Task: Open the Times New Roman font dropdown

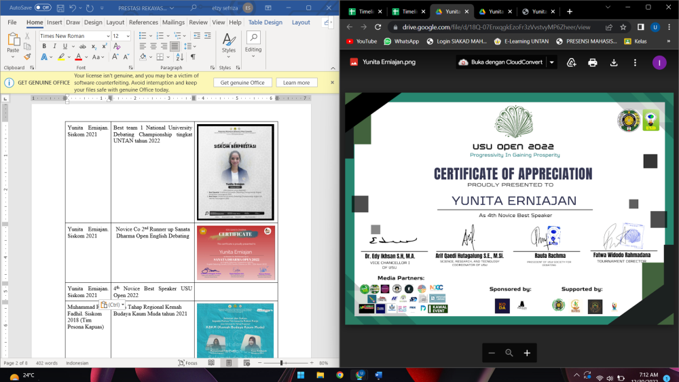Action: coord(108,36)
